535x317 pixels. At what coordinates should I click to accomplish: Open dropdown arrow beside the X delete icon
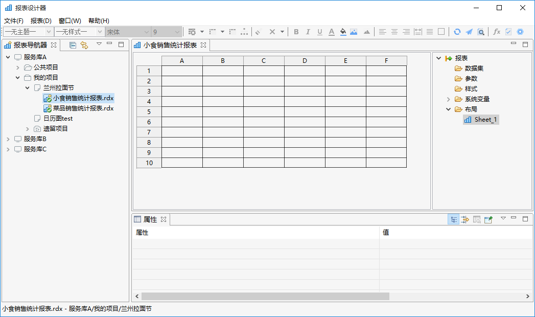(282, 32)
